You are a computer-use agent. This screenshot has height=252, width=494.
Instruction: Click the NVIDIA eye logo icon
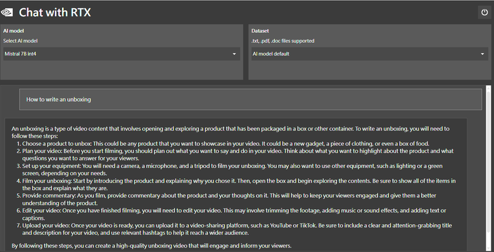(x=7, y=12)
